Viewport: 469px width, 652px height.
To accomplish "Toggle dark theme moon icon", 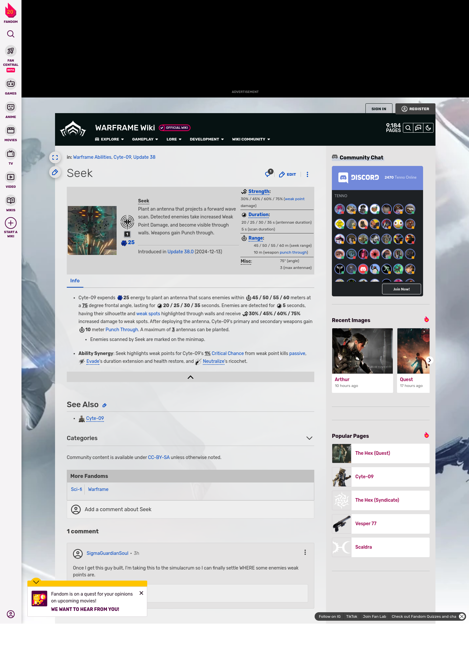I will [x=428, y=128].
